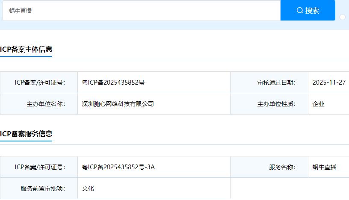Click the small white circle beside search button
Image resolution: width=349 pixels, height=200 pixels.
point(343,17)
